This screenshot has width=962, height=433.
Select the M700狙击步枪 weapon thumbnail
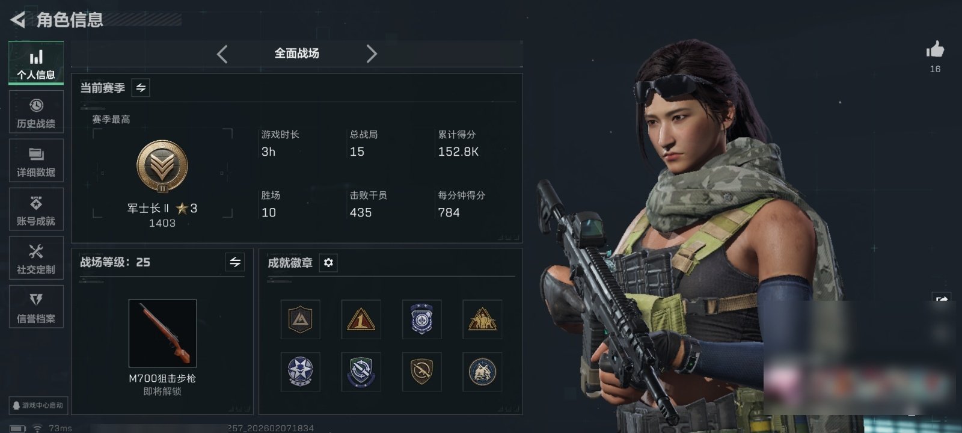(x=162, y=333)
